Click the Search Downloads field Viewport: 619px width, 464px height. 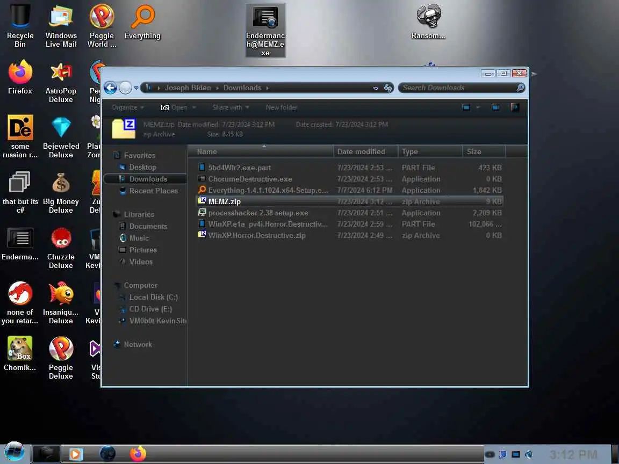coord(462,88)
